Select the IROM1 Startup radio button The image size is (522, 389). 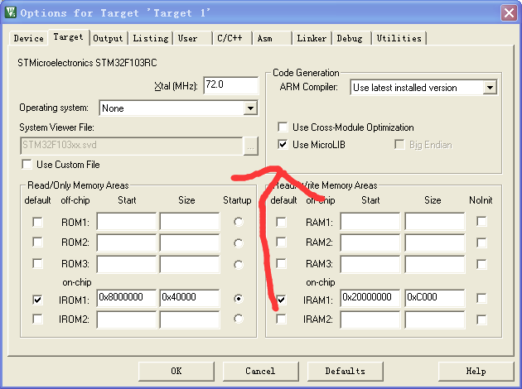tap(239, 299)
